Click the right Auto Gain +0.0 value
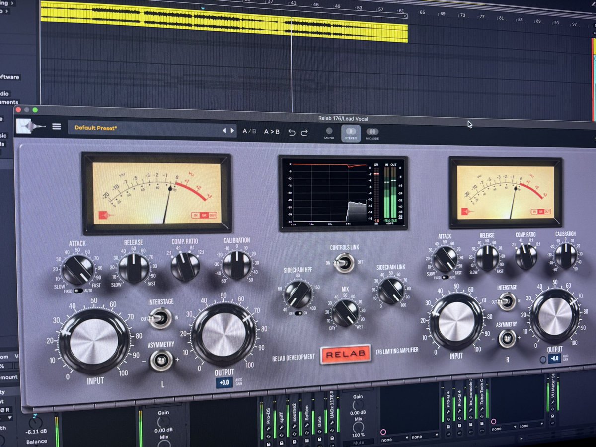This screenshot has width=596, height=447. click(x=555, y=358)
